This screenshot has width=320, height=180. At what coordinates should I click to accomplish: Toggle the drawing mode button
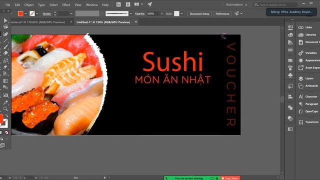1,139
